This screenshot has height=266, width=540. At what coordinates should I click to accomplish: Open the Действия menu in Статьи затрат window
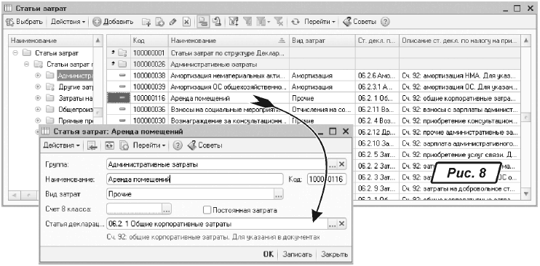tap(68, 22)
